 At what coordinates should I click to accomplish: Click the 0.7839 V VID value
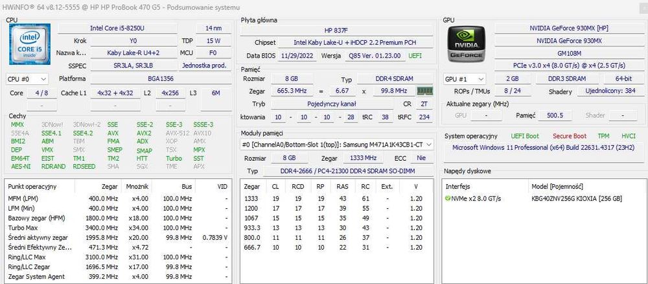coord(215,238)
